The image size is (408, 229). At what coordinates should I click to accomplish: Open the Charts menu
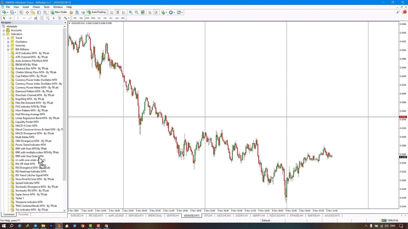tap(36, 7)
